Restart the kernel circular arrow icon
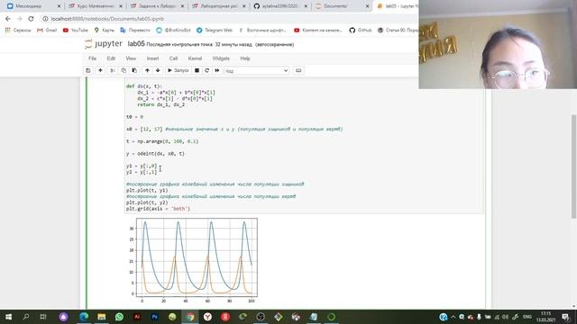The height and width of the screenshot is (324, 577). click(206, 70)
